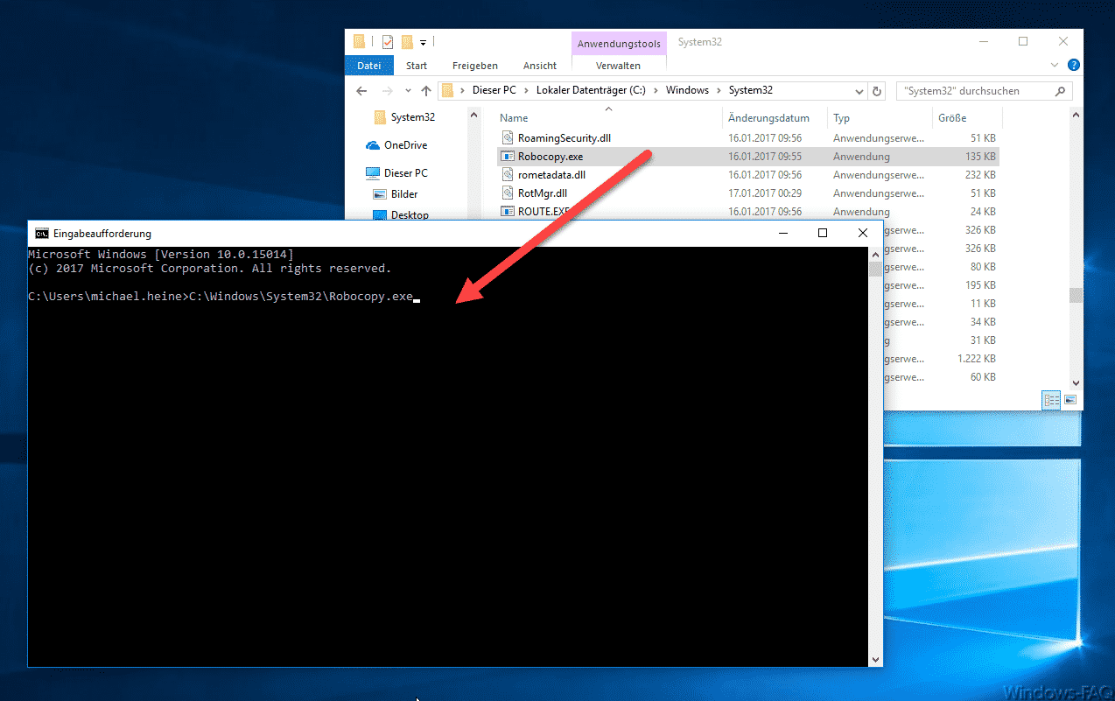This screenshot has width=1115, height=701.
Task: Select the ROUTE.EXE file
Action: (x=543, y=212)
